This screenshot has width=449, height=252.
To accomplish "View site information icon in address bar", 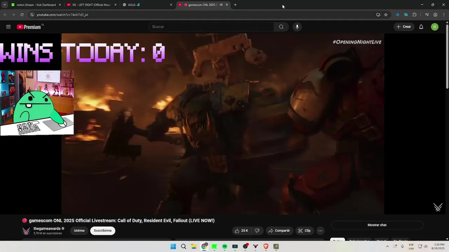I will coord(32,15).
